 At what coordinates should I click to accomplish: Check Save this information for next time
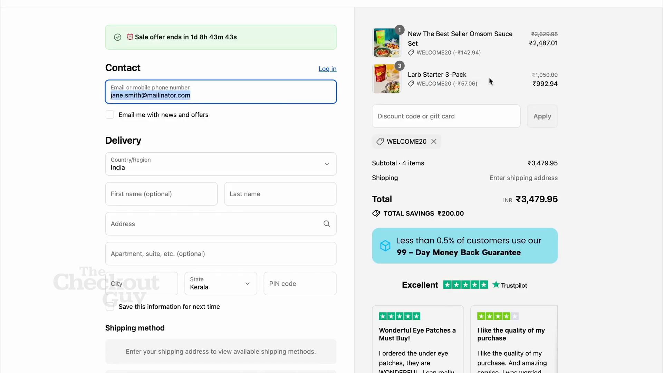110,306
